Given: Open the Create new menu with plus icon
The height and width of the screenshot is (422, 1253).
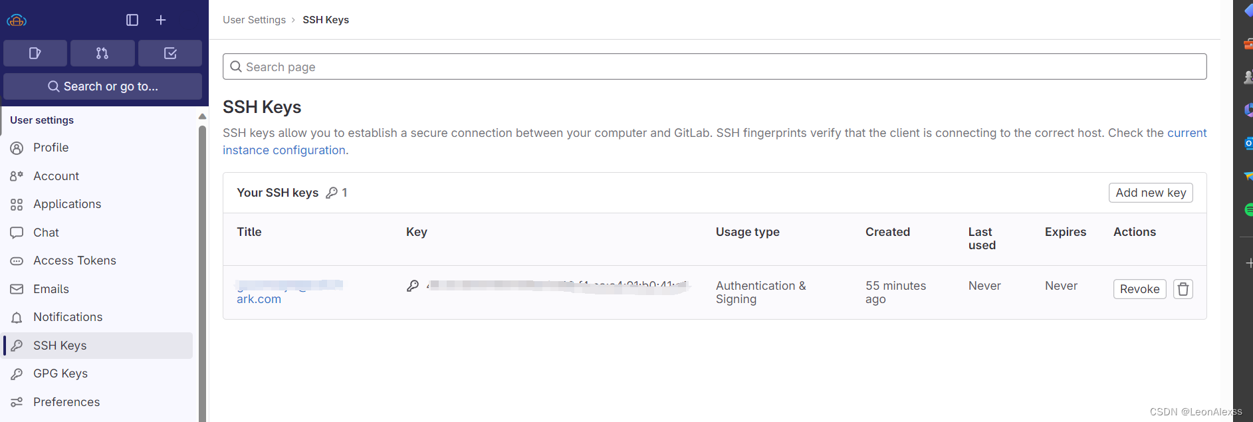Looking at the screenshot, I should click(160, 20).
